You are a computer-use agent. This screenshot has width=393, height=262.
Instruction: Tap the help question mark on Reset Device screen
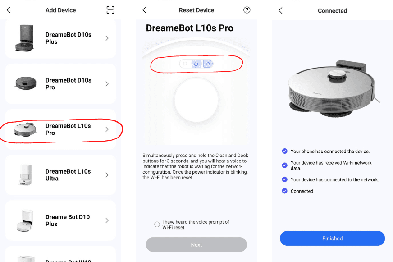(x=247, y=9)
